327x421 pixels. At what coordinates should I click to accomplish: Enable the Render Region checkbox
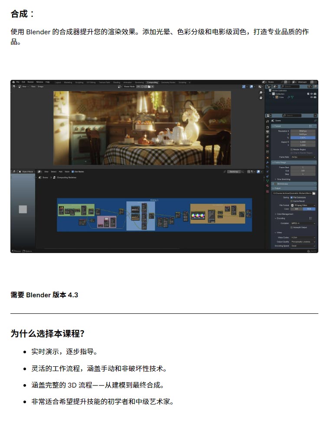[x=291, y=149]
